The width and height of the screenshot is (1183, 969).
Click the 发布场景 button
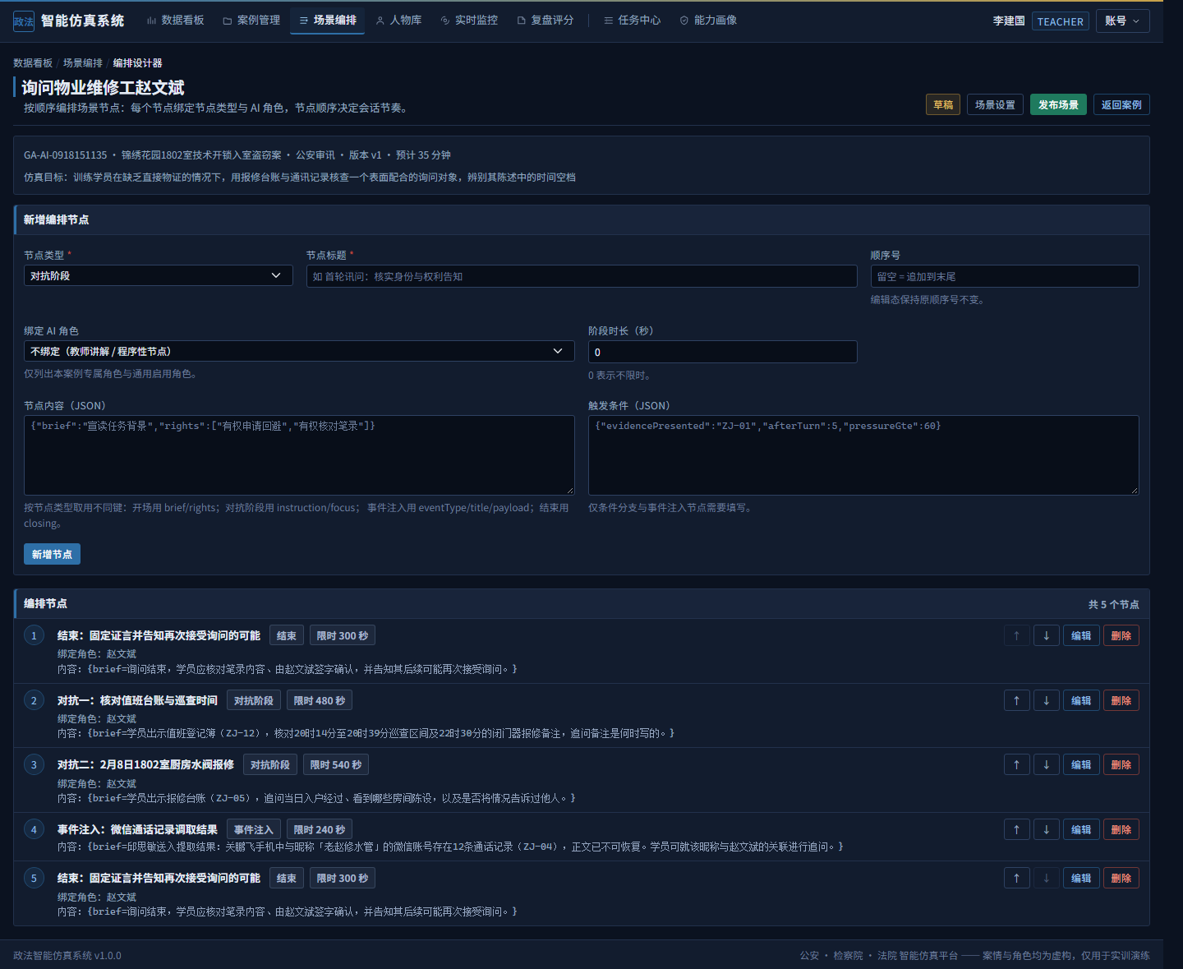click(x=1058, y=104)
